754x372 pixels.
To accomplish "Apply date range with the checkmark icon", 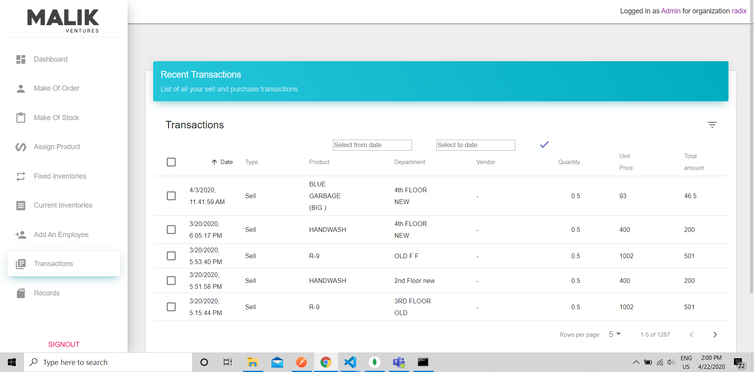I will [544, 145].
